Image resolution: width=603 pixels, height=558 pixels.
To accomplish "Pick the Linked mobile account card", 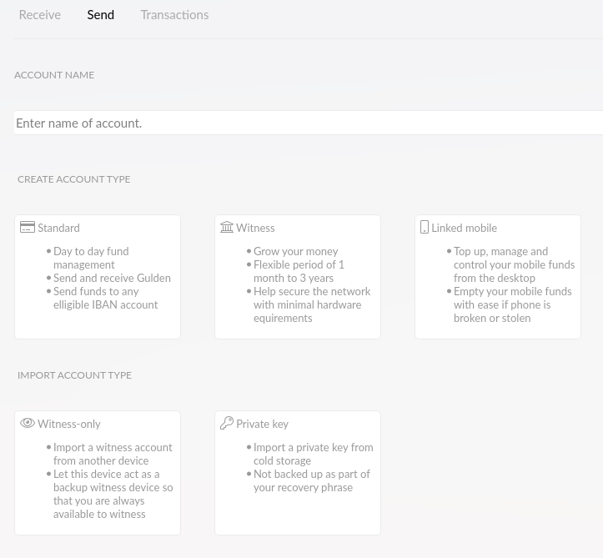I will point(498,329).
